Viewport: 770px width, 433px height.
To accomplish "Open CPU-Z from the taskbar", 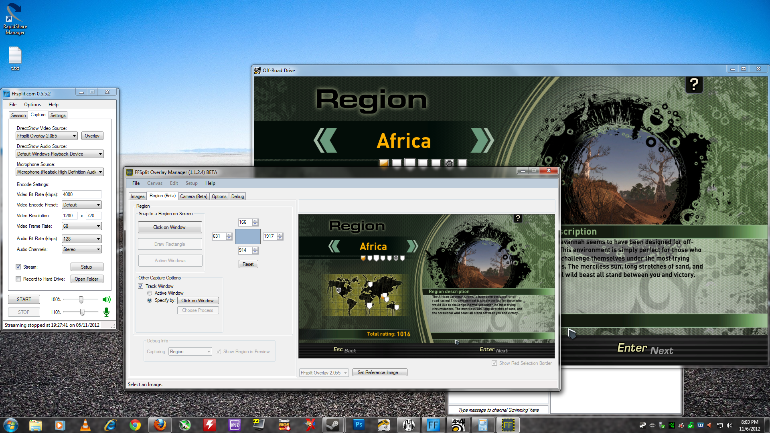I will [234, 425].
